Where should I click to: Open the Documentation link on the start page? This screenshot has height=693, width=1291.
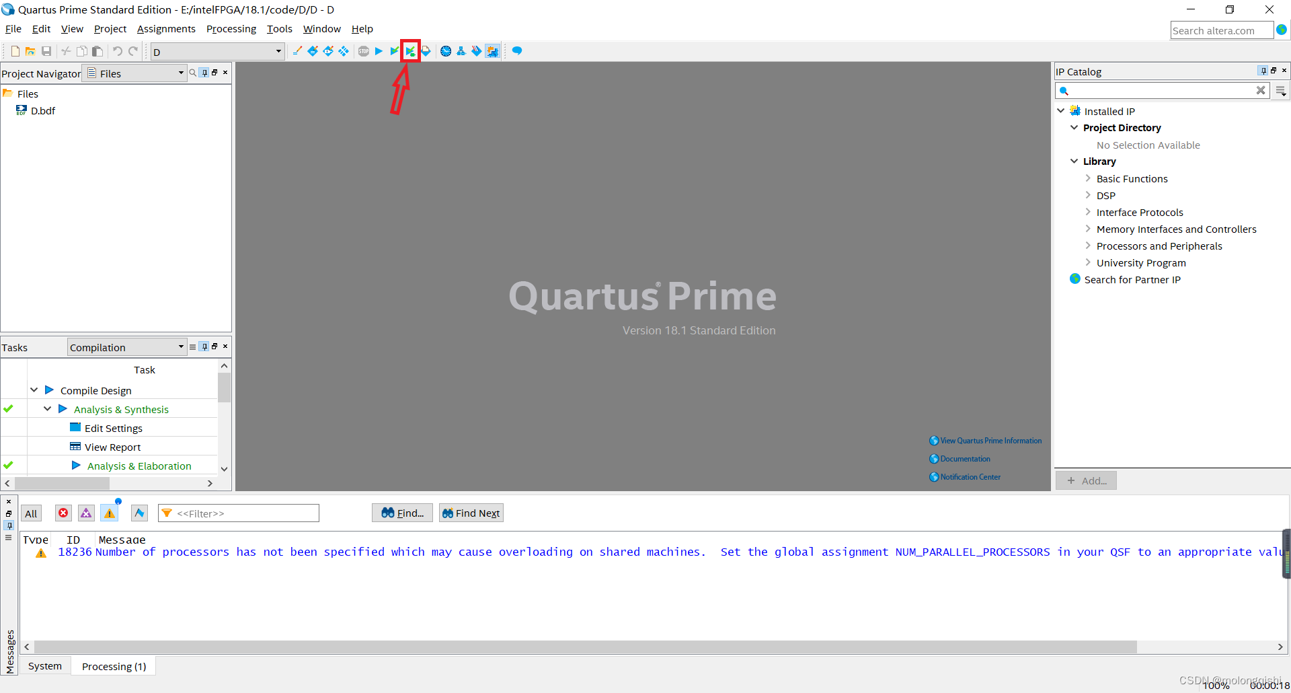pos(964,458)
